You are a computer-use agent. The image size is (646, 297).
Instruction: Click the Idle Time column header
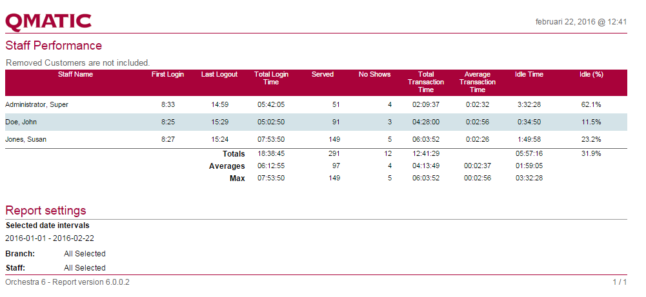(x=529, y=75)
